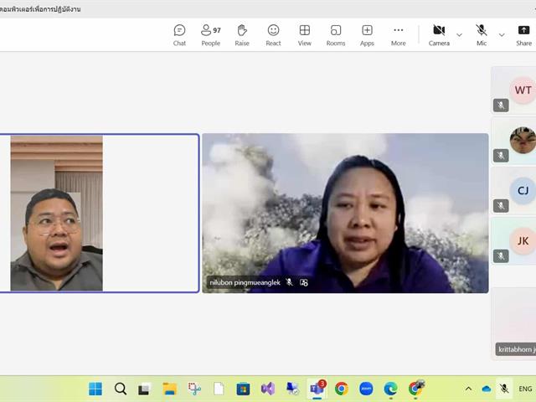Toggle the taskbar microphone mute indicator
536x402 pixels.
pyautogui.click(x=504, y=389)
